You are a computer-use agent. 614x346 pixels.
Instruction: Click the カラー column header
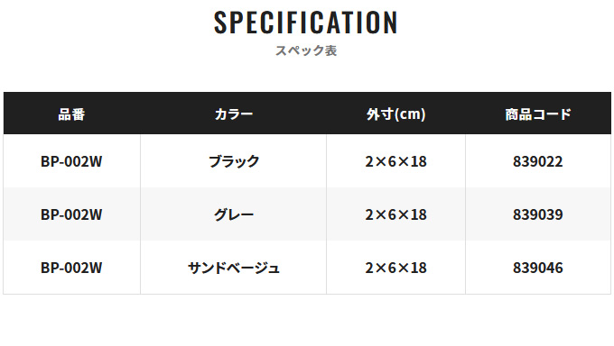(234, 114)
